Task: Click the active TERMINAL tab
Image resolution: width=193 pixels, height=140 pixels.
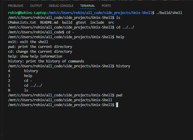Action: coord(87,6)
